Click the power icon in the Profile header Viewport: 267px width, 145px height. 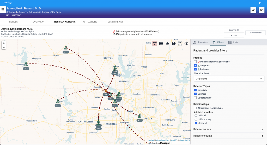tap(260, 3)
